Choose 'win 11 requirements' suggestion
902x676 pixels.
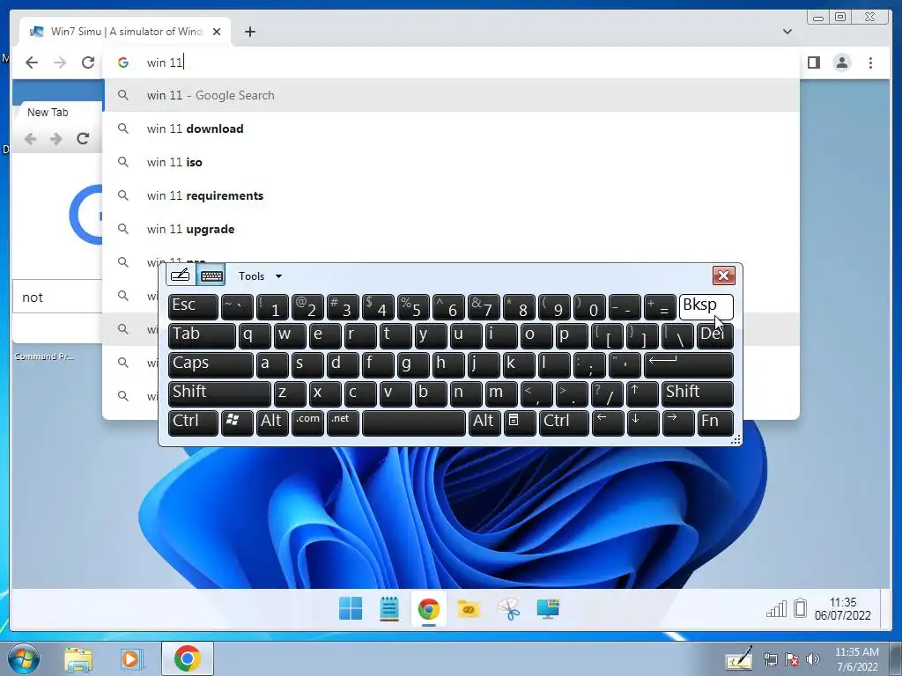click(x=452, y=195)
